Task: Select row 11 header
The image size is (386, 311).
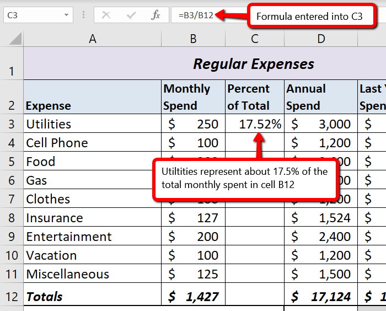Action: point(12,274)
